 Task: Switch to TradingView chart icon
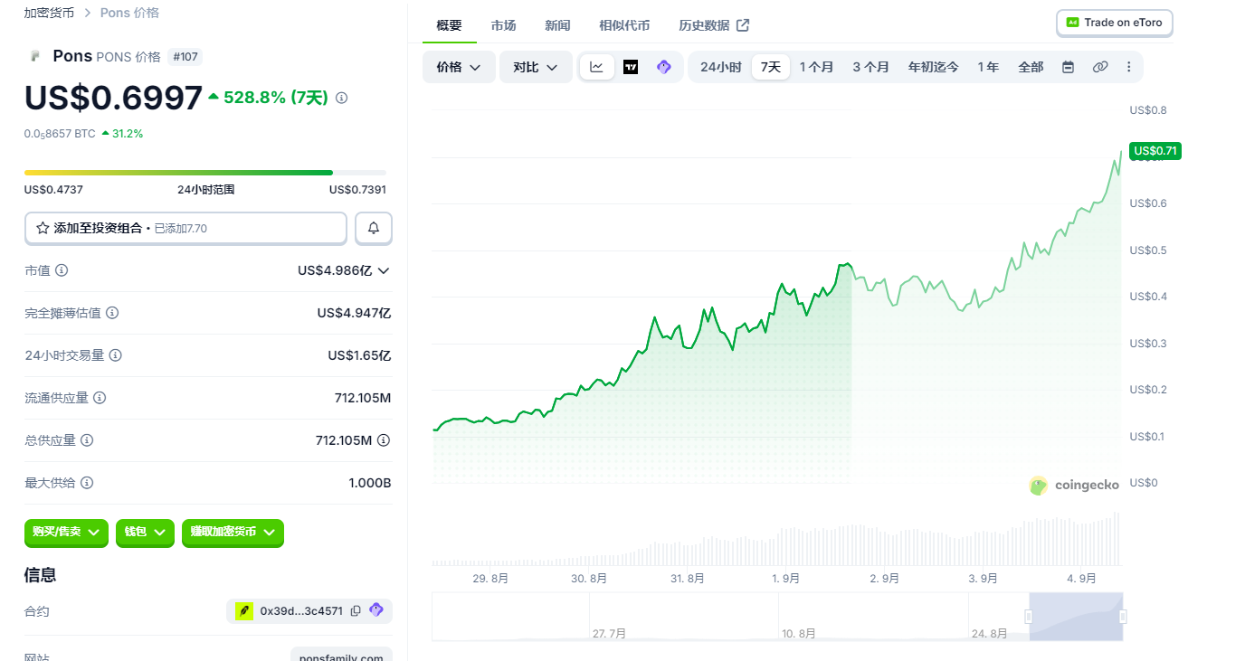click(631, 67)
